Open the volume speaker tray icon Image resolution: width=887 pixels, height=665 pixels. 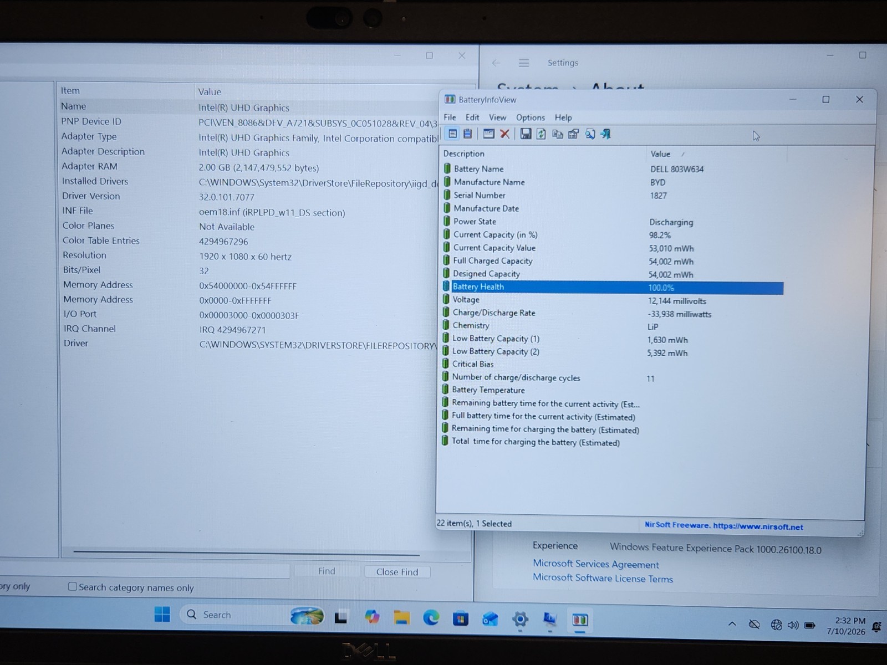[793, 625]
